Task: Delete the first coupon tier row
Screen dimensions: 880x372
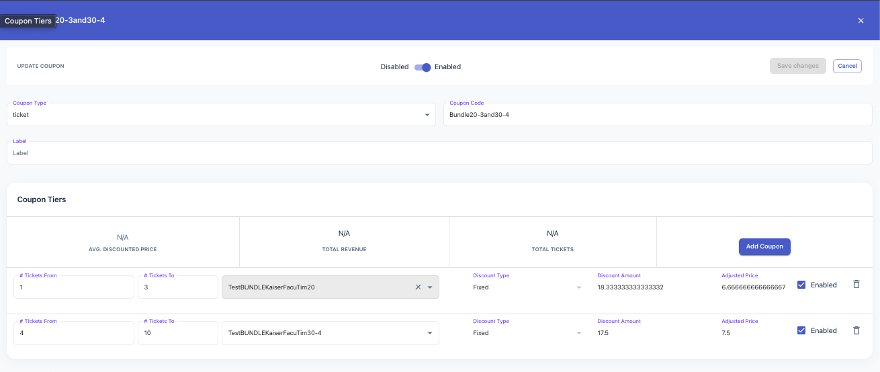Action: tap(856, 285)
